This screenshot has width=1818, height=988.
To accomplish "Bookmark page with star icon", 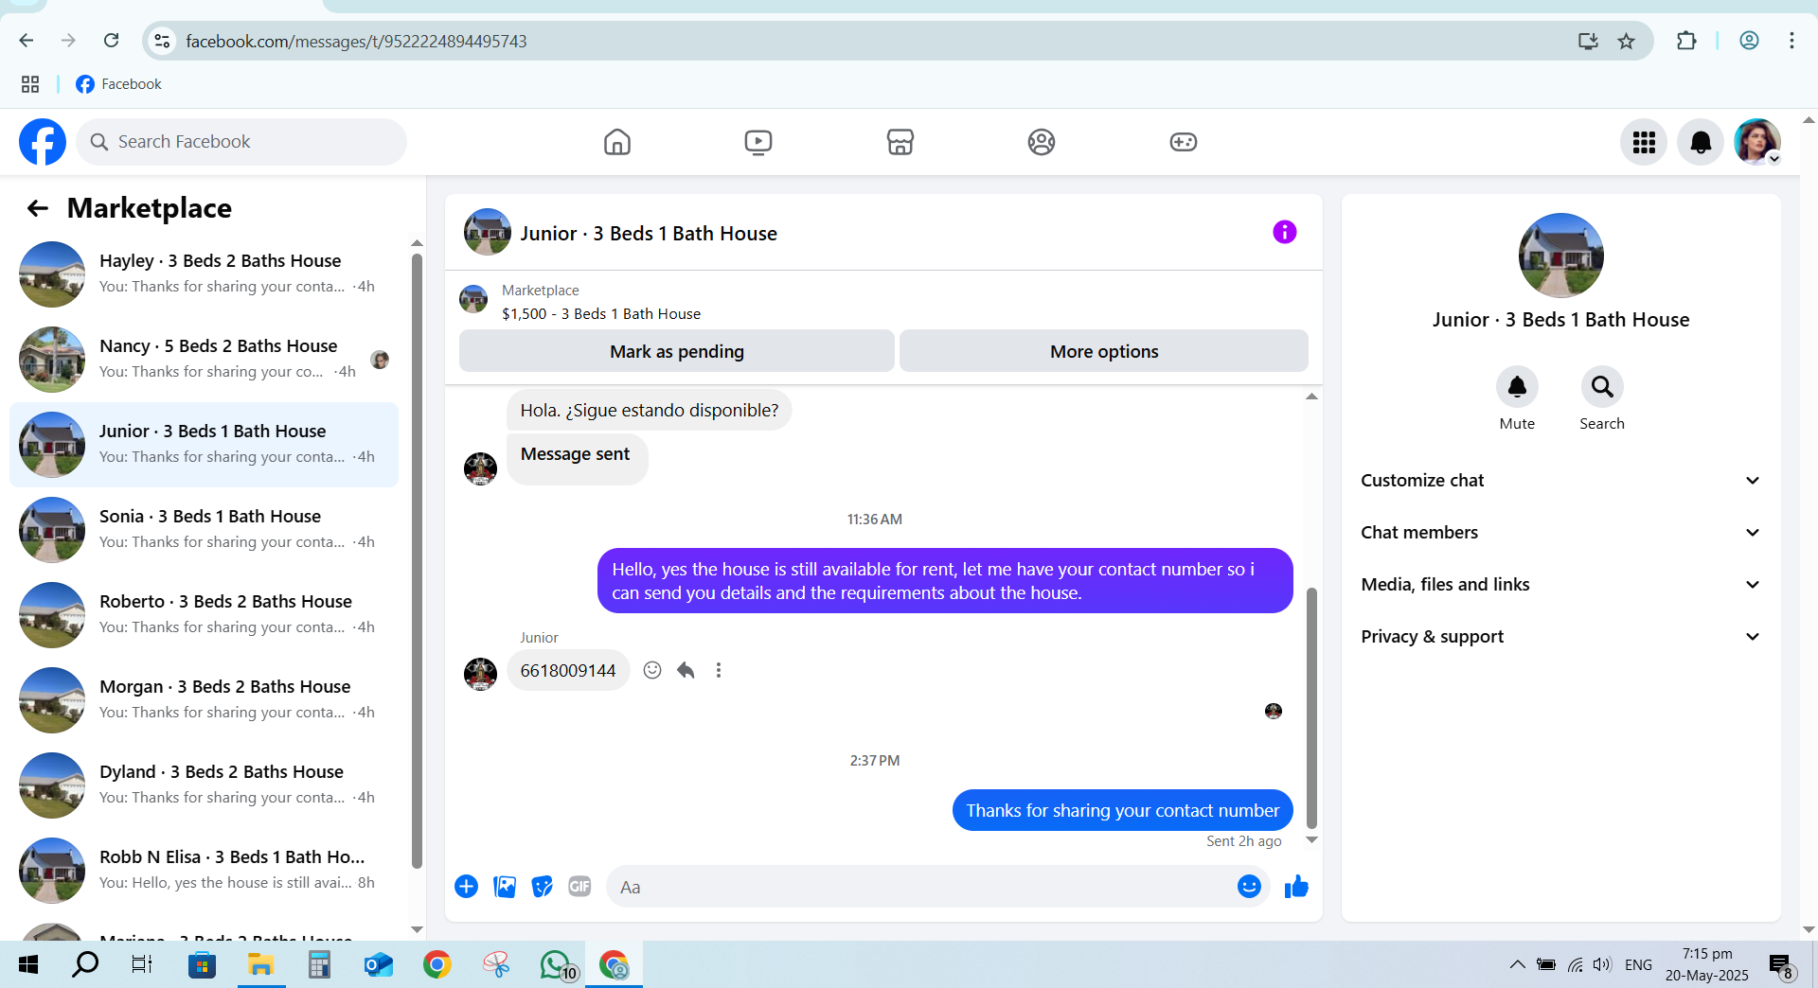I will tap(1626, 41).
